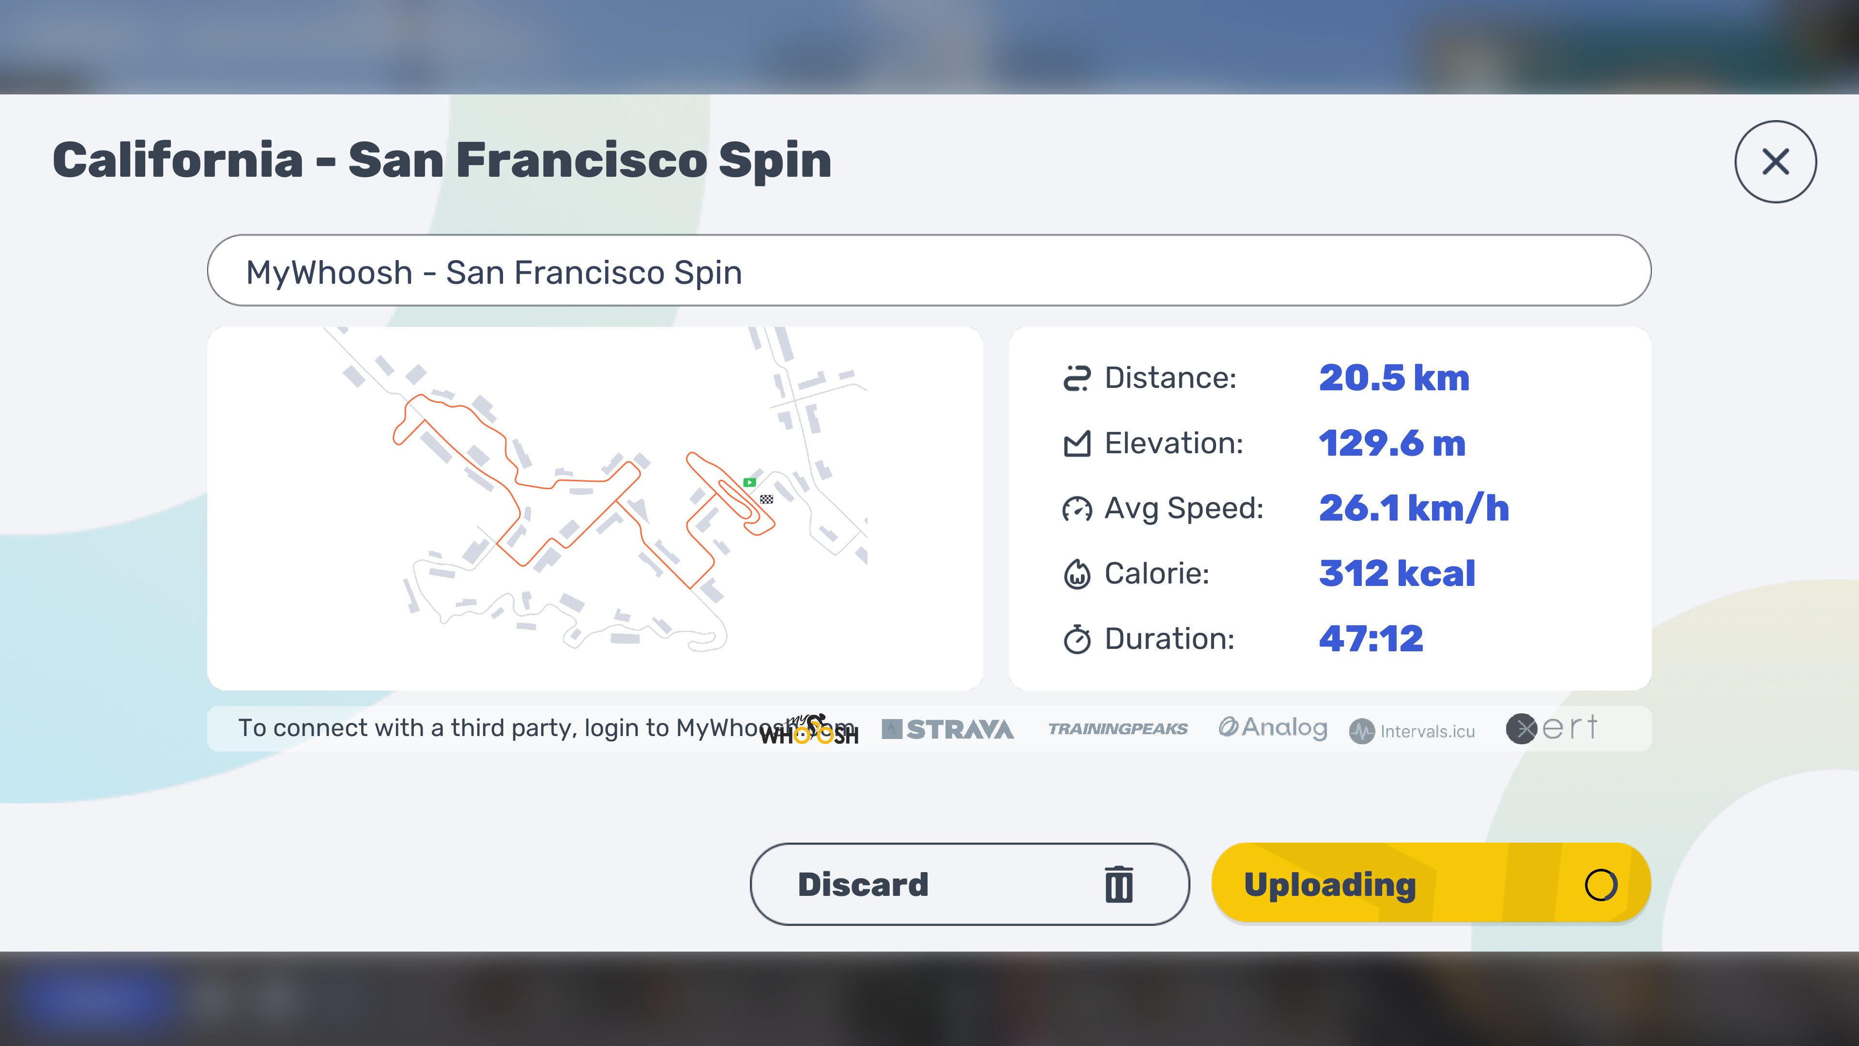Click the Calorie flame icon

(1077, 575)
